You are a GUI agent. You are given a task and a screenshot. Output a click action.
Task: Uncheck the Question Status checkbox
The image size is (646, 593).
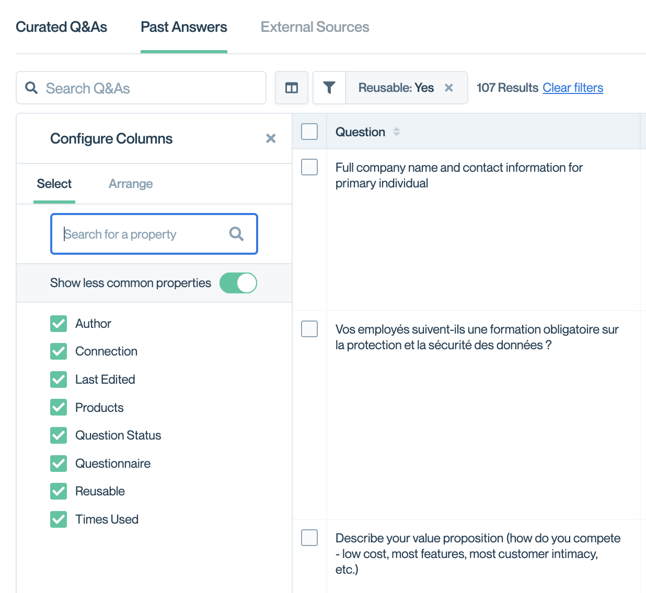[x=59, y=435]
